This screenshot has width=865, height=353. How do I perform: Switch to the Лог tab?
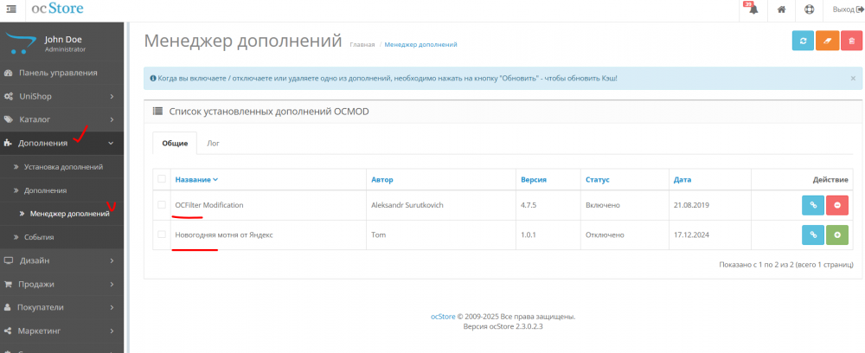(x=213, y=144)
